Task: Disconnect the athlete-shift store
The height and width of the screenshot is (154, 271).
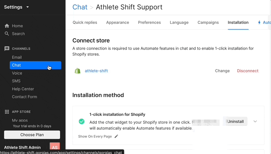Action: coord(247,71)
